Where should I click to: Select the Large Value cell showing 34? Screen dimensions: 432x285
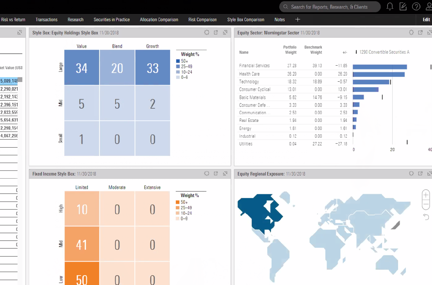82,68
